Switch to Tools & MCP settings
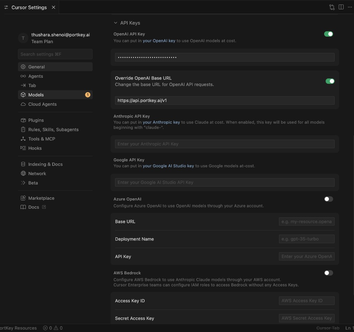The height and width of the screenshot is (332, 354). (55, 139)
